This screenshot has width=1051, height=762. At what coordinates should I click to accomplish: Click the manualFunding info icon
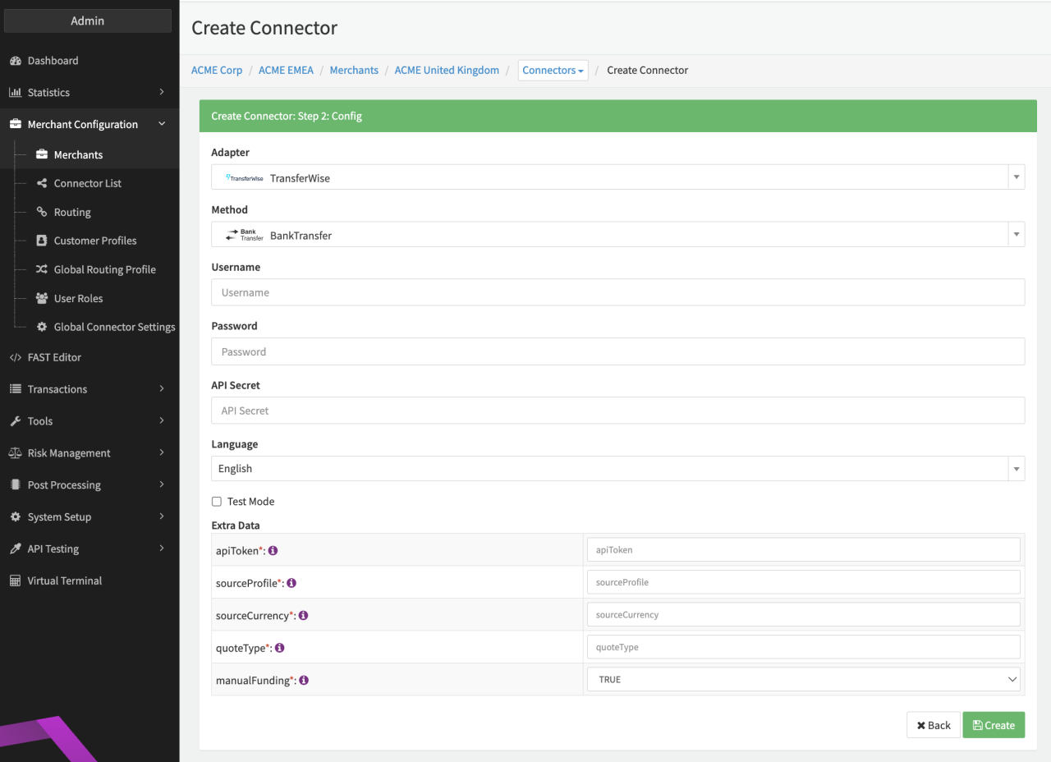304,681
